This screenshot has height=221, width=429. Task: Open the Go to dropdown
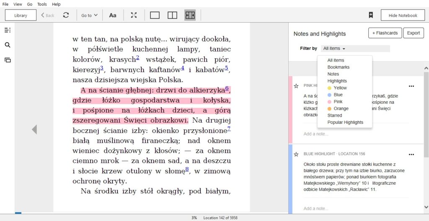pos(90,15)
